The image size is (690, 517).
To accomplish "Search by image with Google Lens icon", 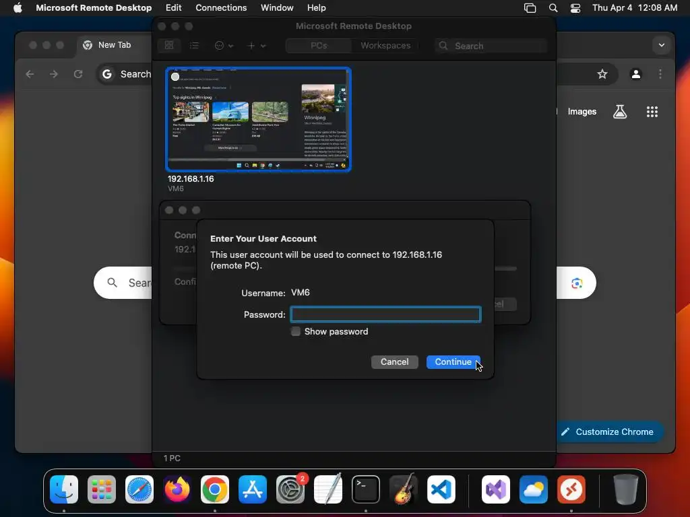I will [x=577, y=283].
